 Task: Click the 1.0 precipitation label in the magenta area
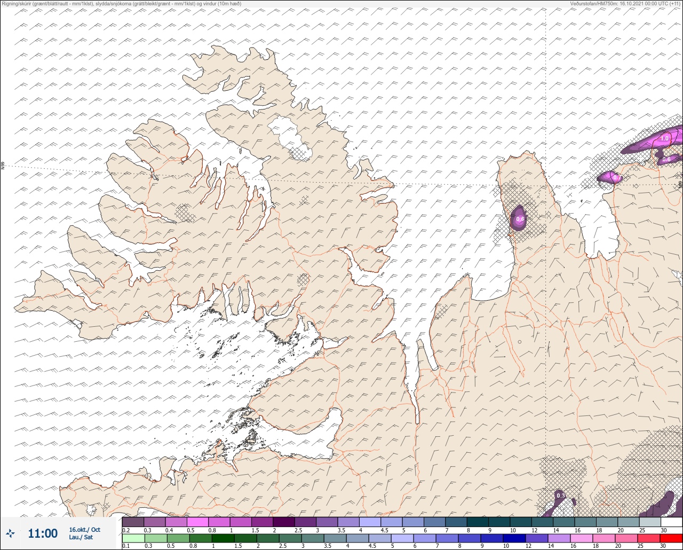pos(664,138)
